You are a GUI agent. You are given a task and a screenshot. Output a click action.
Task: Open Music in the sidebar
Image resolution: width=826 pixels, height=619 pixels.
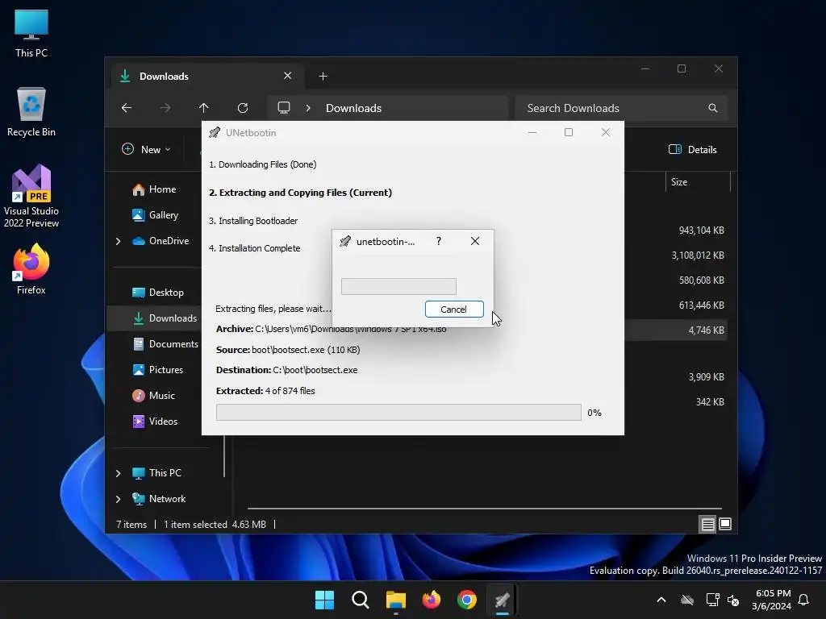[153, 395]
